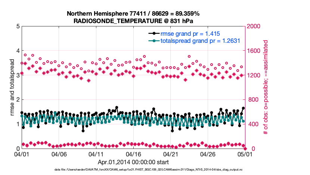Click the Northern Hemisphere title line
310x175 pixels.
[x=133, y=14]
